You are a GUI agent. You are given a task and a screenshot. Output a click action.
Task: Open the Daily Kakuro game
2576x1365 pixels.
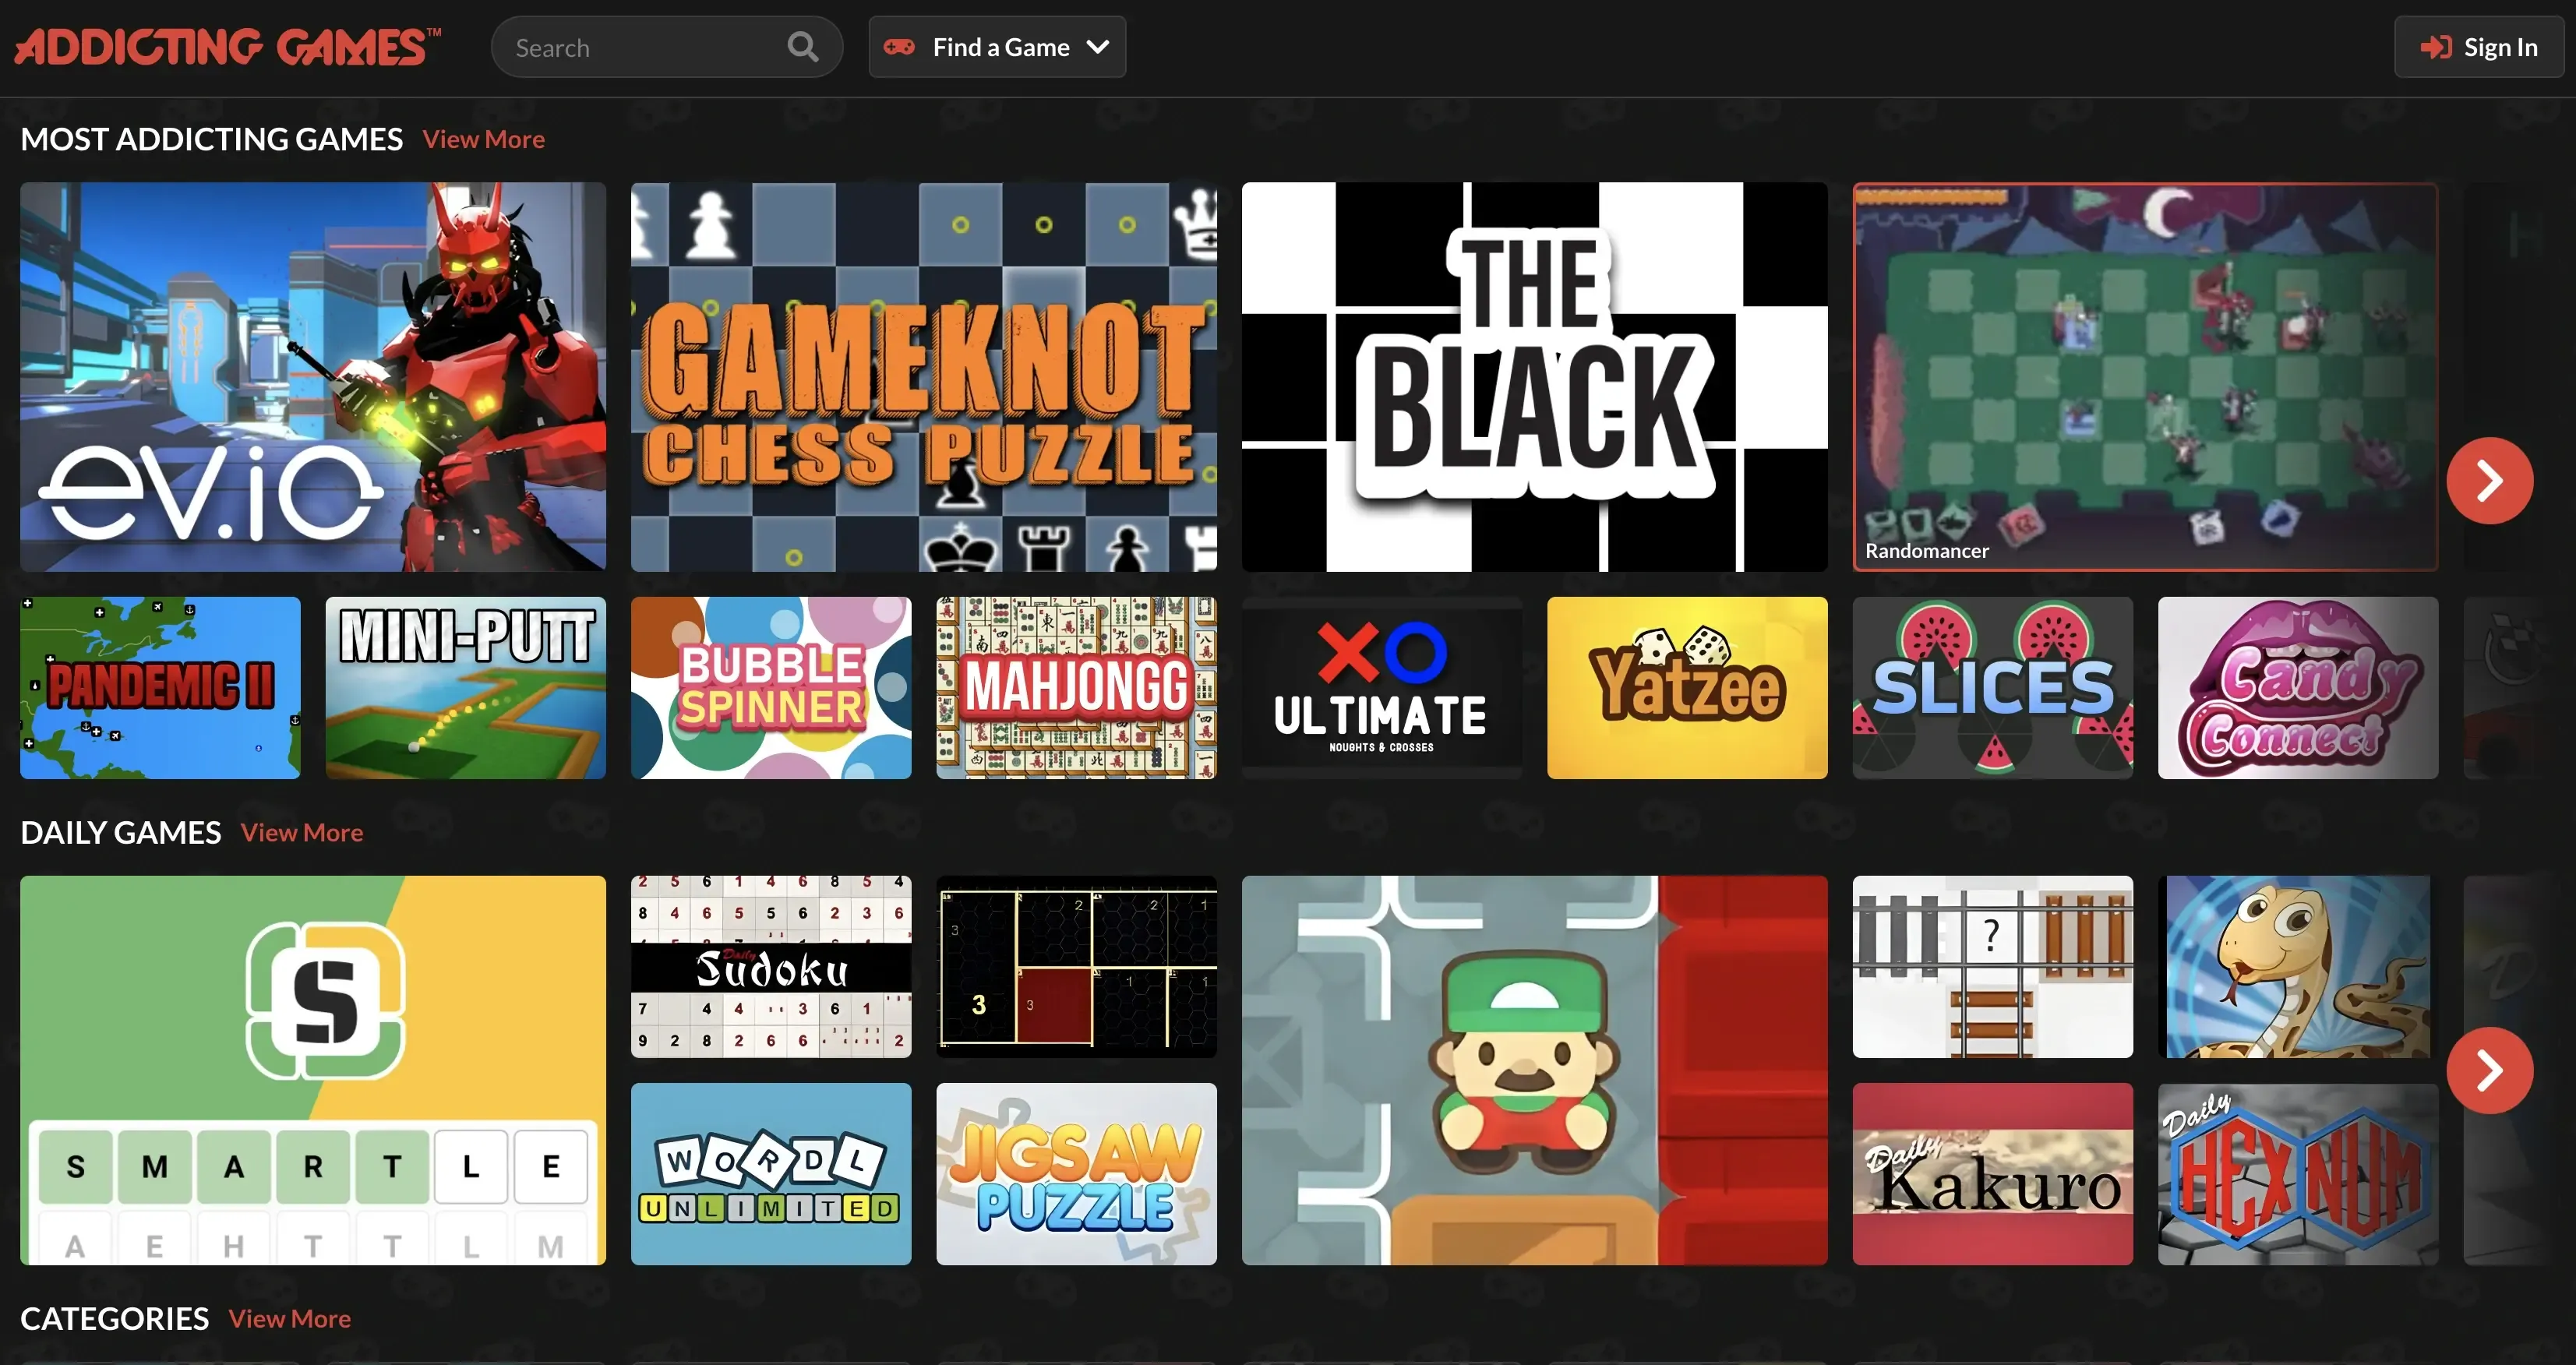(x=1993, y=1174)
